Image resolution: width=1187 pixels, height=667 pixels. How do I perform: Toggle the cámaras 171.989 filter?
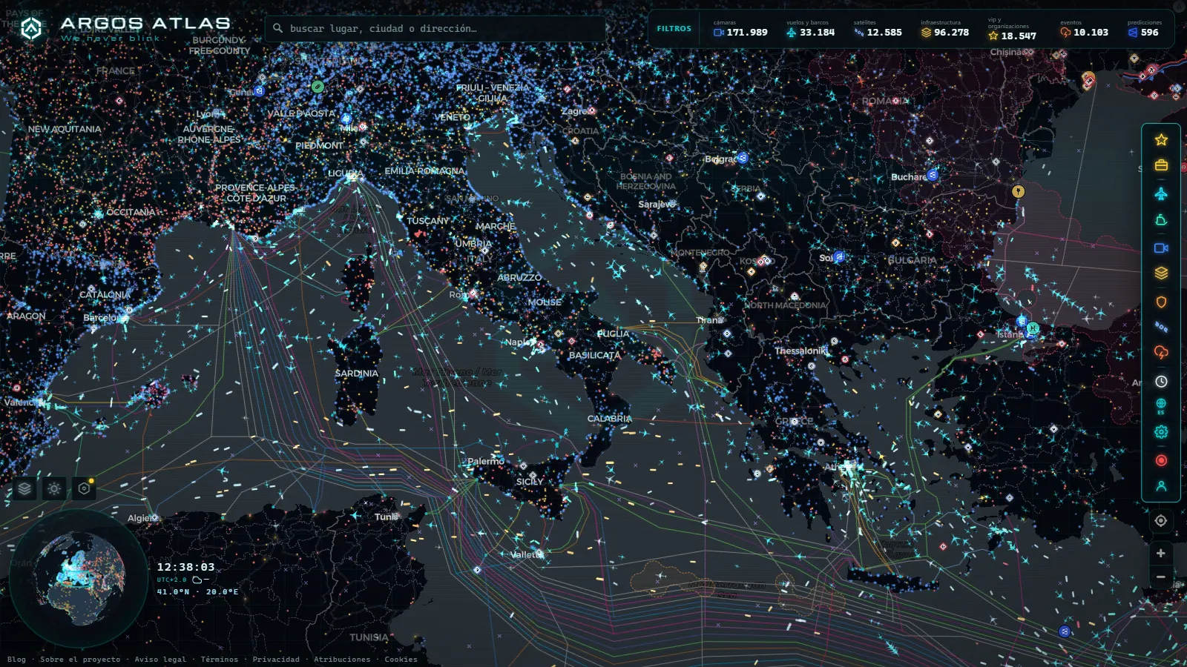pos(740,29)
